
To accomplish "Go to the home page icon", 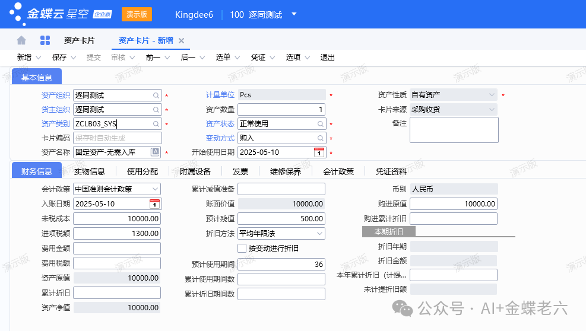I will point(21,40).
